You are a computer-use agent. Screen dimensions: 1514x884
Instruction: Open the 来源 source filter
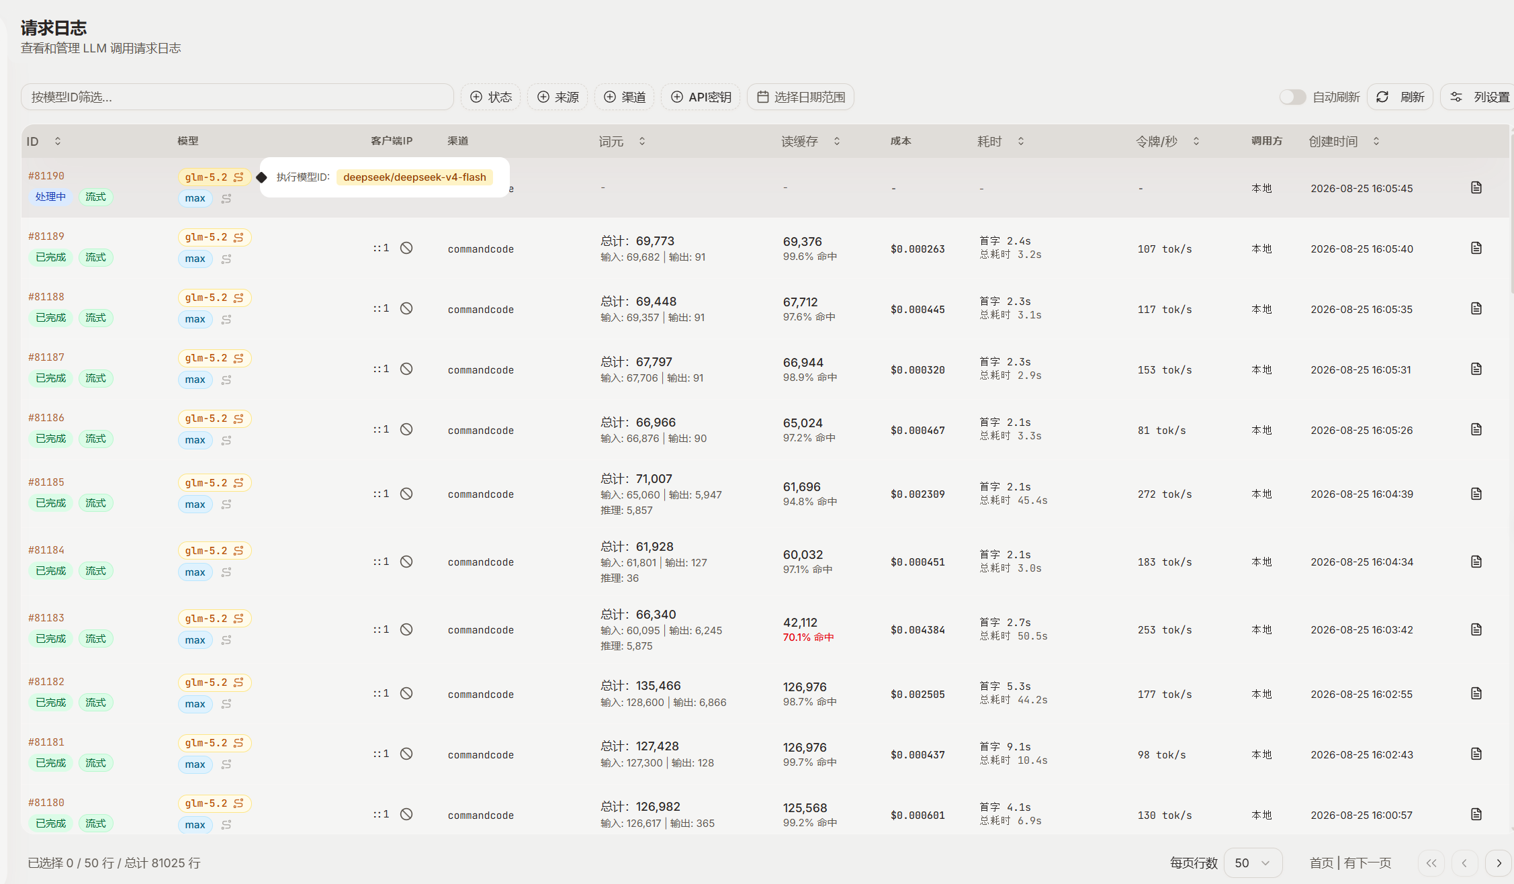tap(558, 97)
